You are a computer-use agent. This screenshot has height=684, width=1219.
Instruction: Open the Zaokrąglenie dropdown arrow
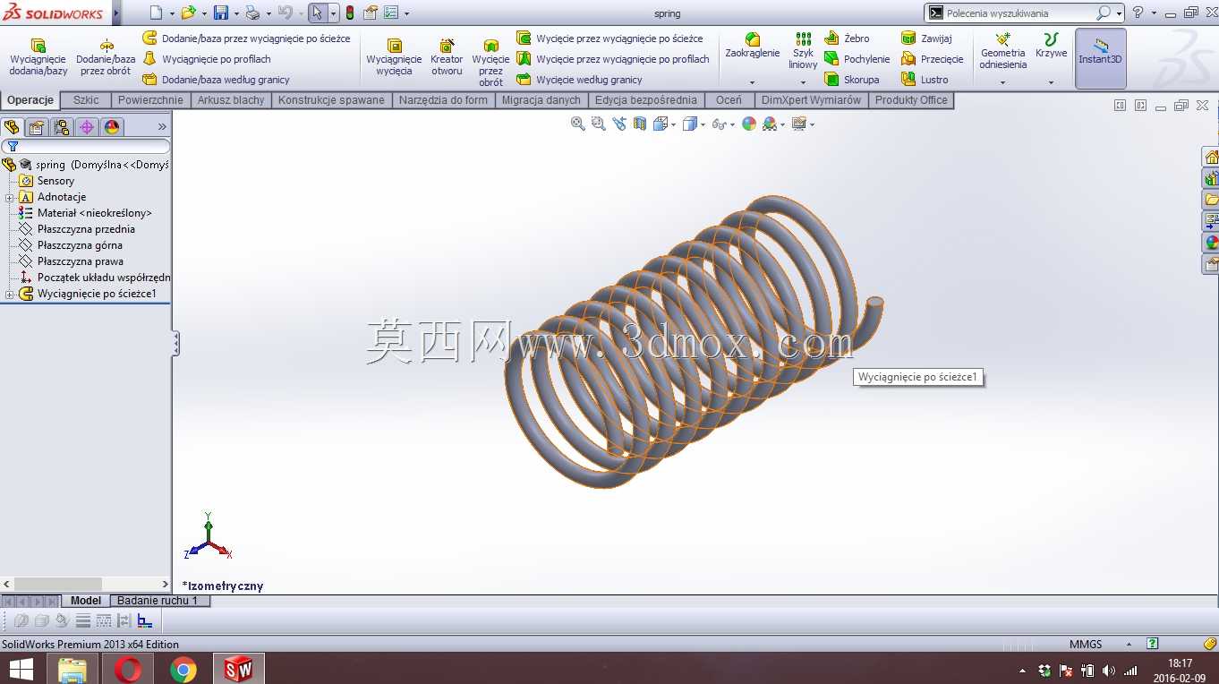click(x=753, y=82)
